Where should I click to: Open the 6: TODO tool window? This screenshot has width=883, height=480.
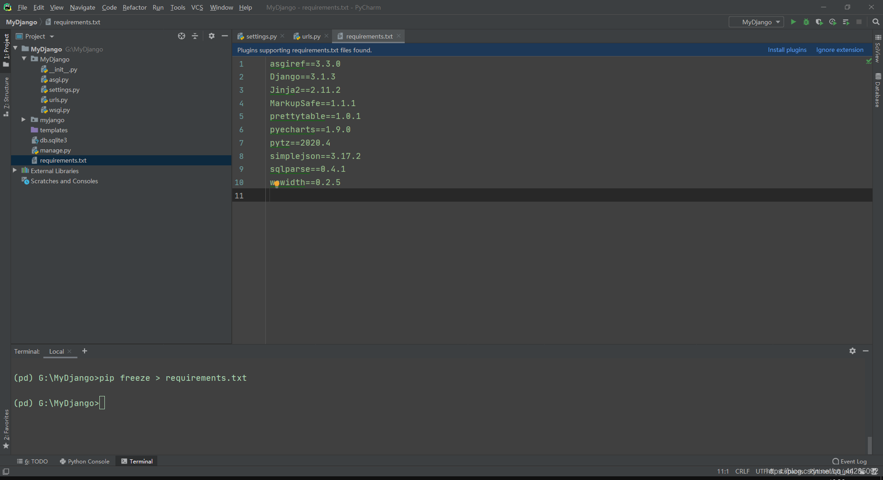(32, 461)
